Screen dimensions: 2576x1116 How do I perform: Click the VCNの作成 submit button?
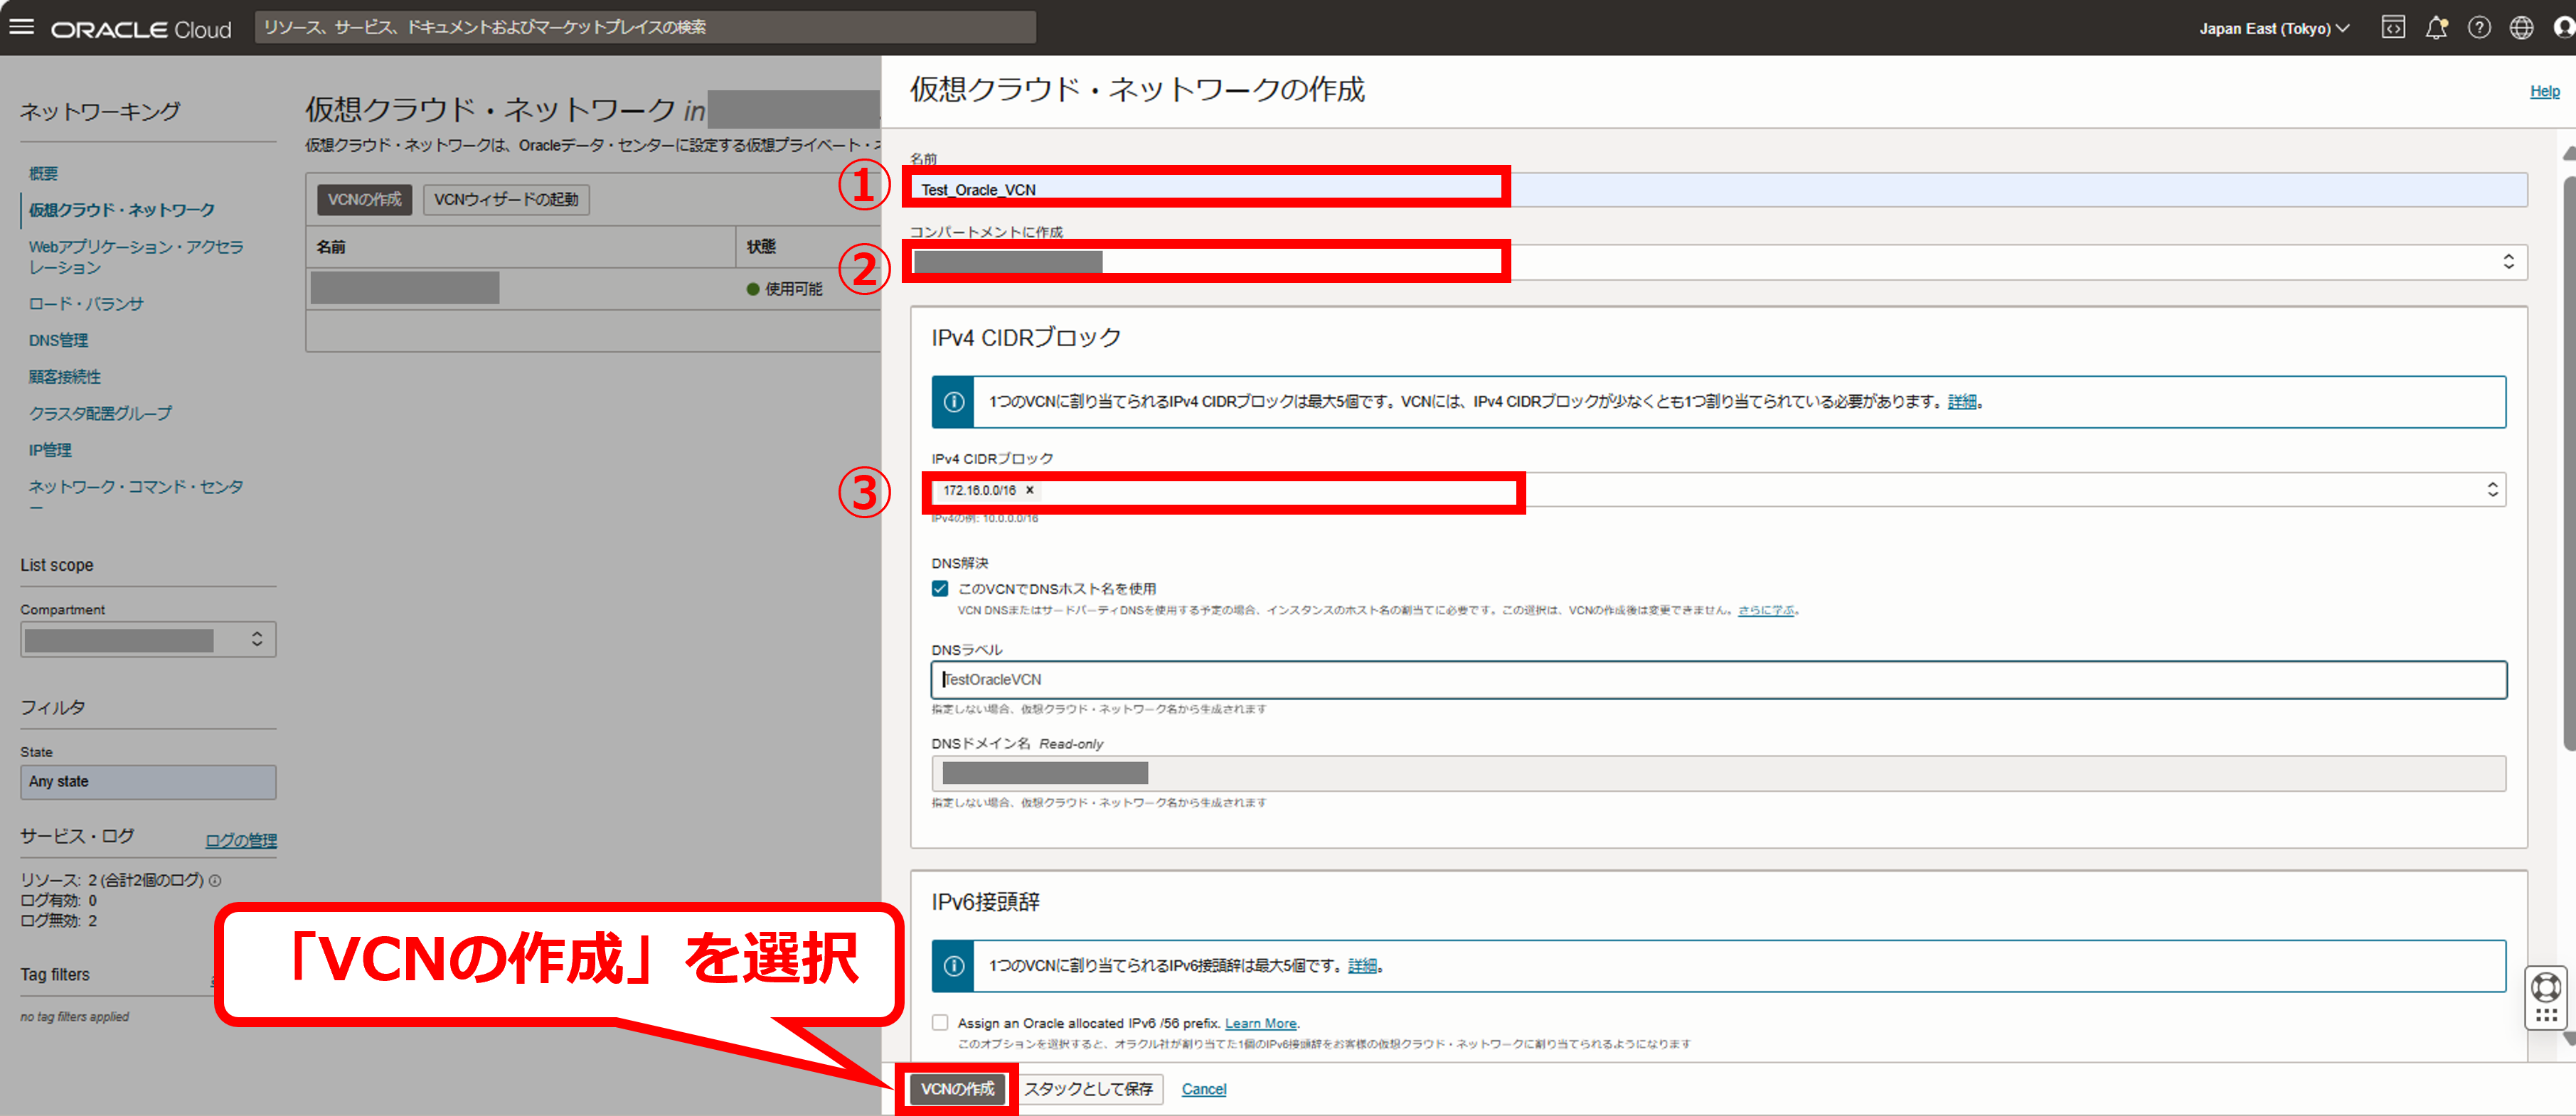957,1088
